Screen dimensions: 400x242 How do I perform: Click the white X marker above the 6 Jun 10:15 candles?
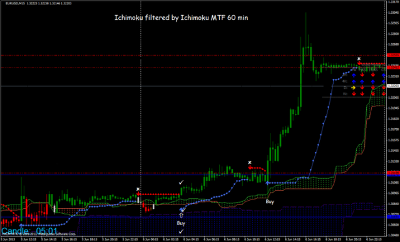click(250, 163)
